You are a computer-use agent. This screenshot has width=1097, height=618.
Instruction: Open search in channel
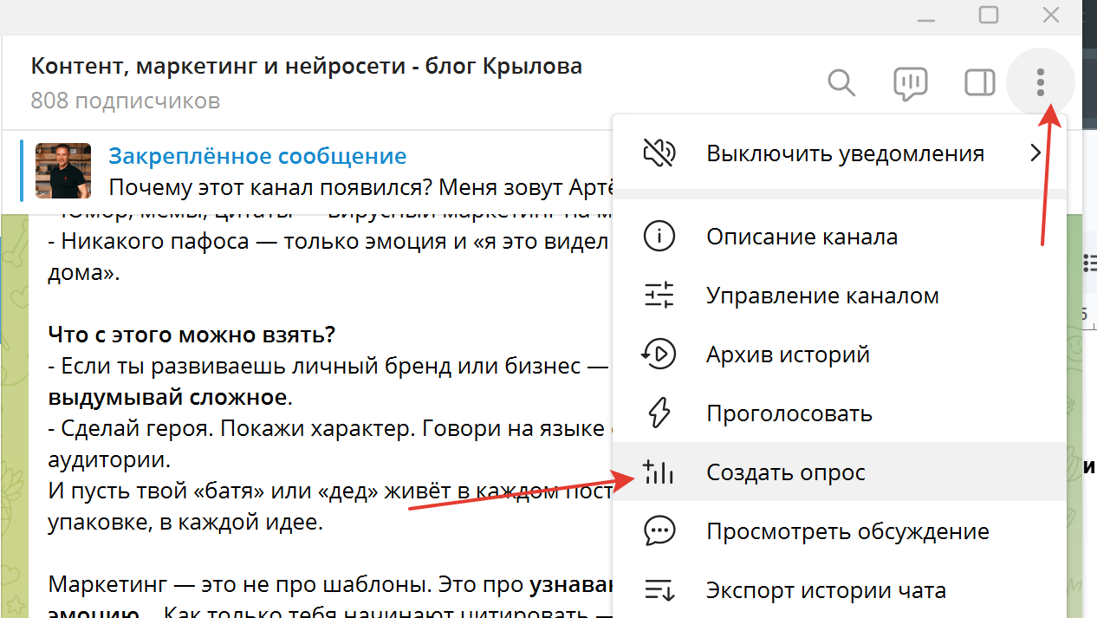coord(841,83)
